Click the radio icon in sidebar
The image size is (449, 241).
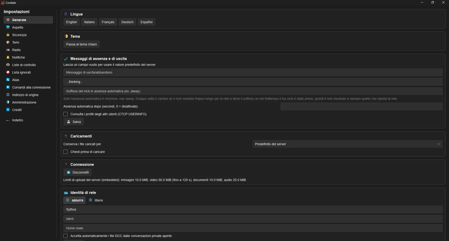click(x=8, y=50)
